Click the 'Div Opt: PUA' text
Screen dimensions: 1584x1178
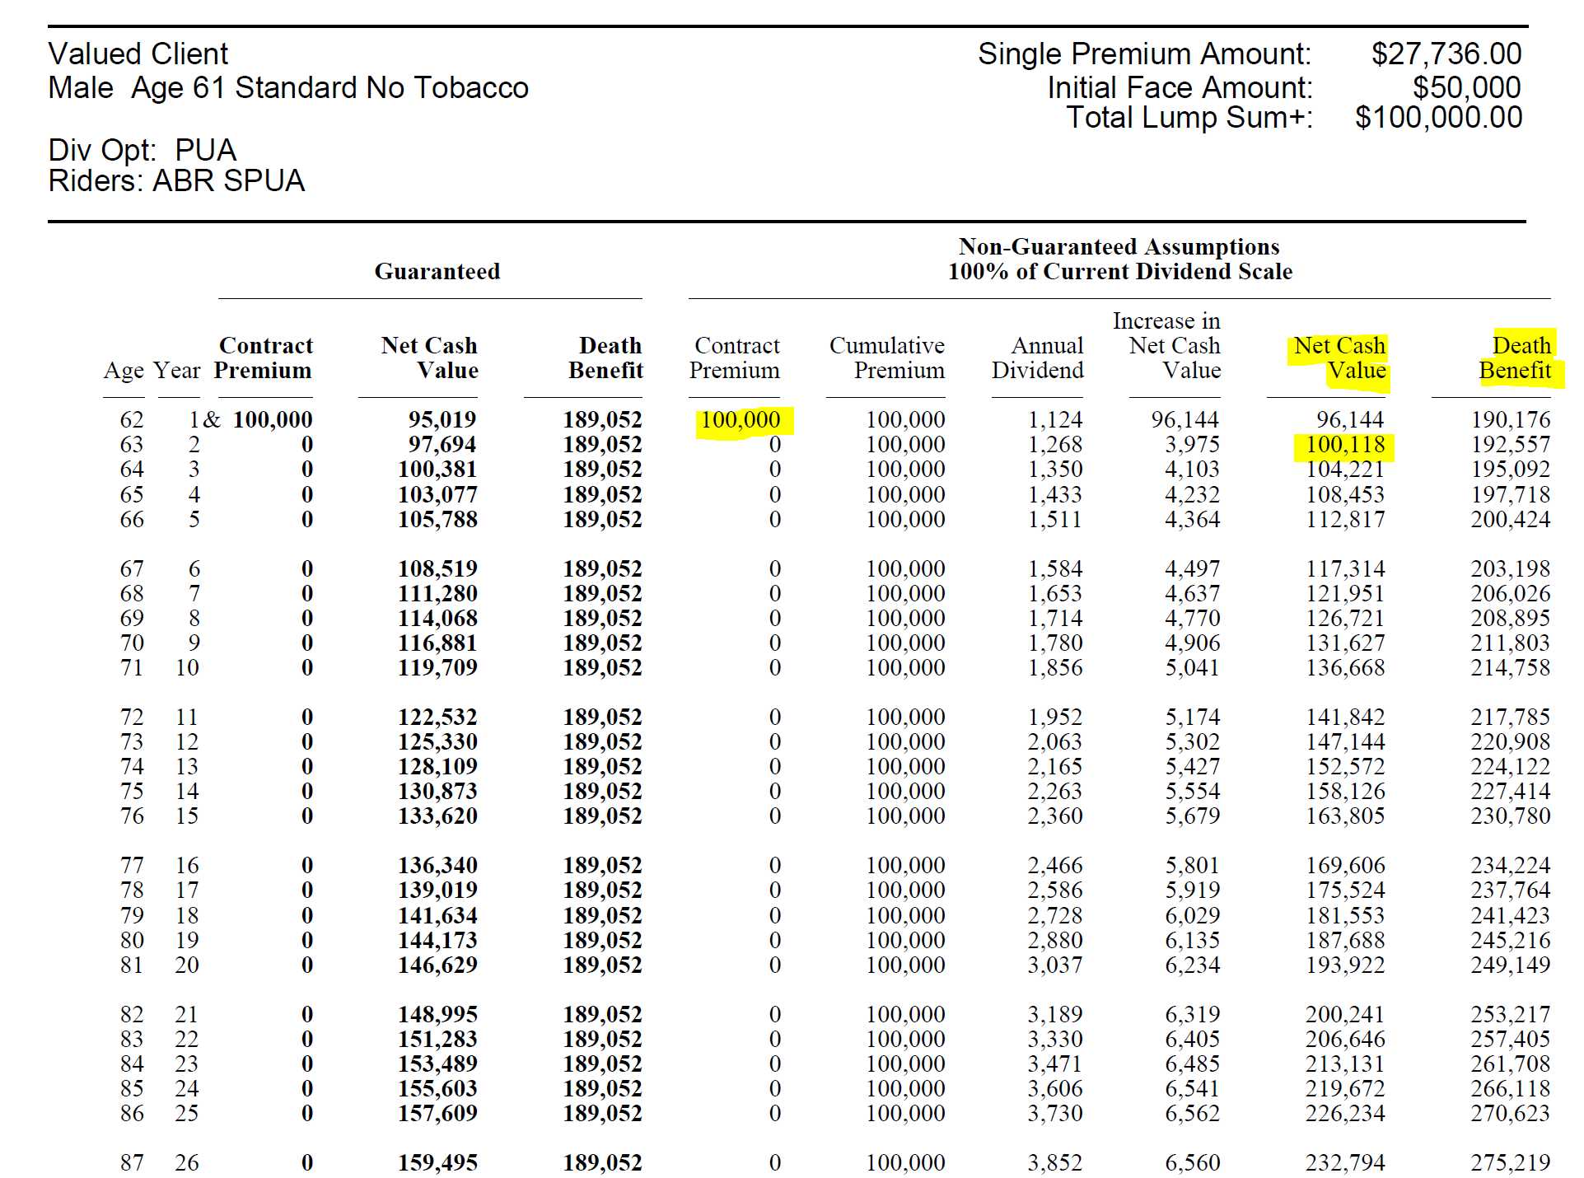(143, 150)
